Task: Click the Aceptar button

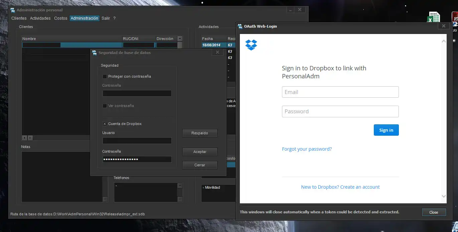Action: [200, 152]
